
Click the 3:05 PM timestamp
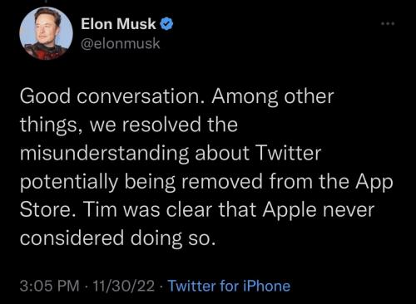pyautogui.click(x=50, y=286)
